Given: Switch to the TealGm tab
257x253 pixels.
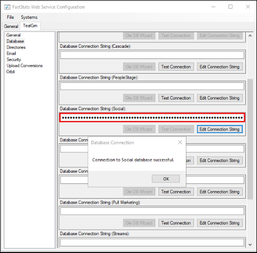Looking at the screenshot, I should point(30,26).
